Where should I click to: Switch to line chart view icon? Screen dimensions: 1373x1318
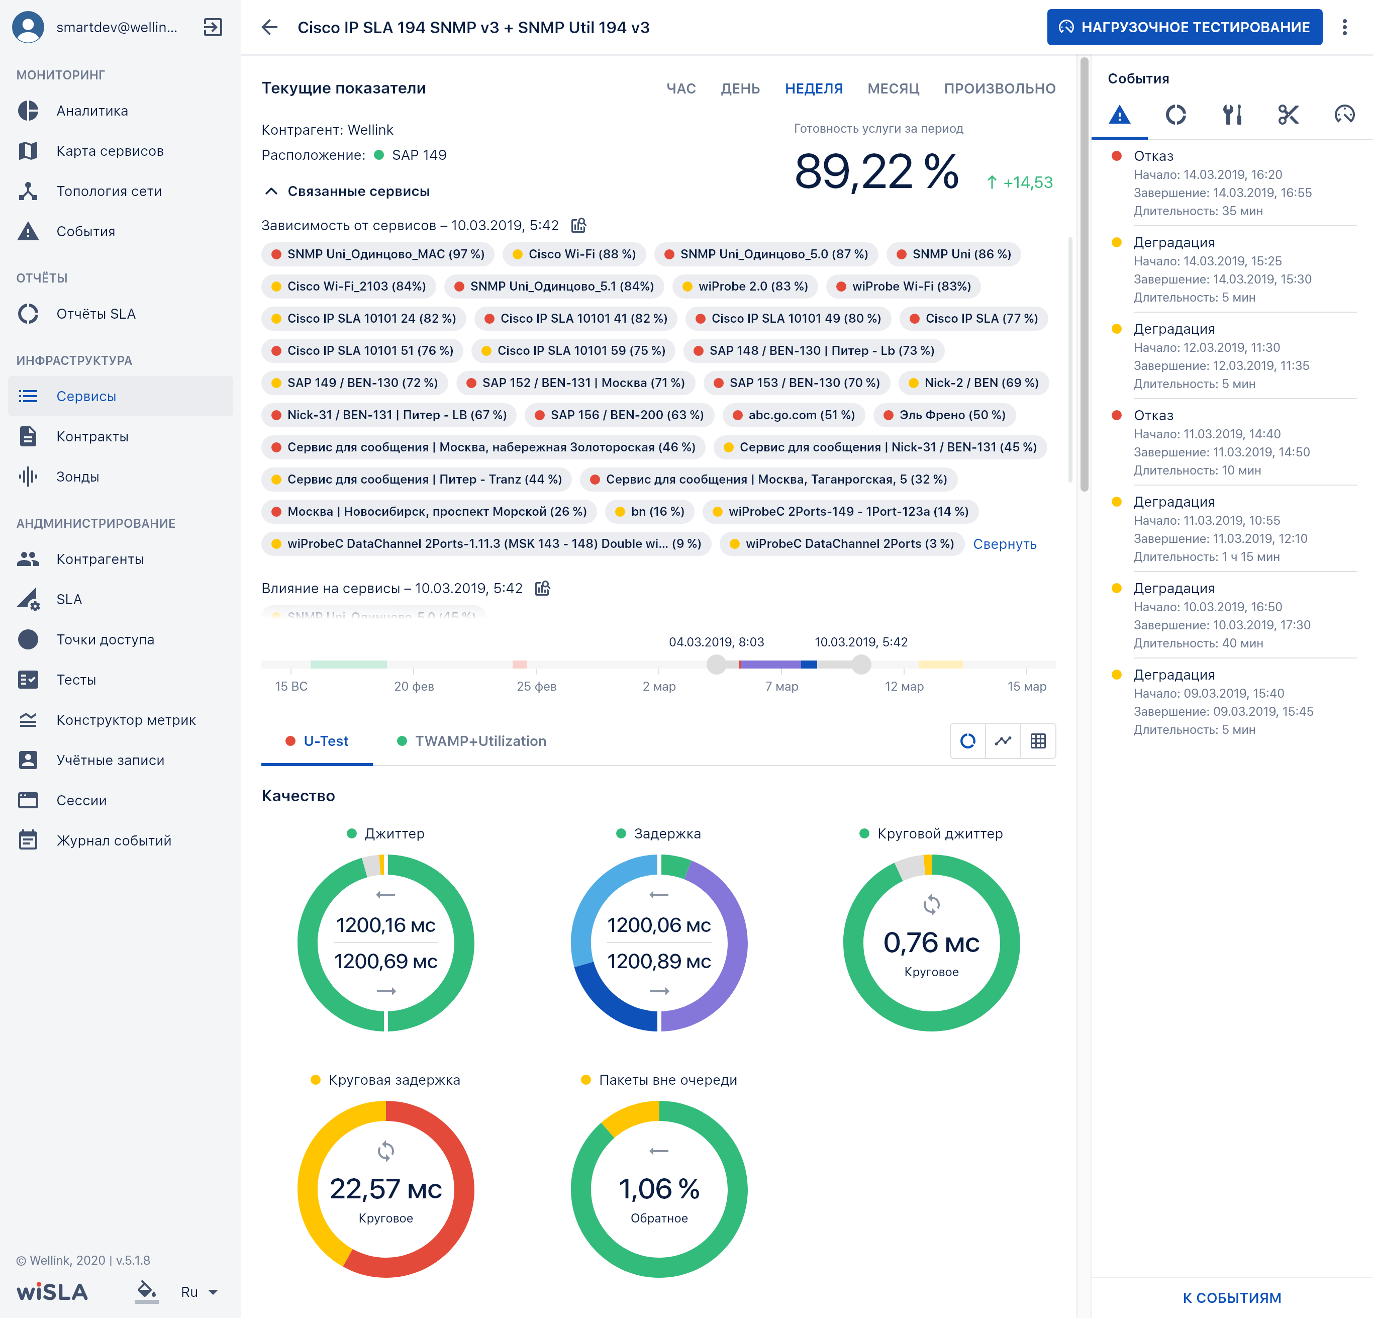[x=1003, y=740]
